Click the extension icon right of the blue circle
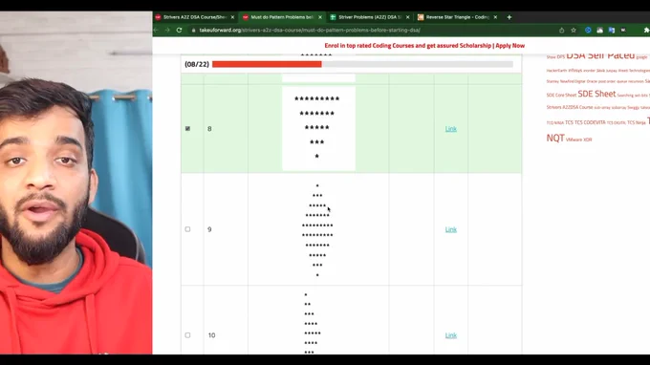 point(600,31)
